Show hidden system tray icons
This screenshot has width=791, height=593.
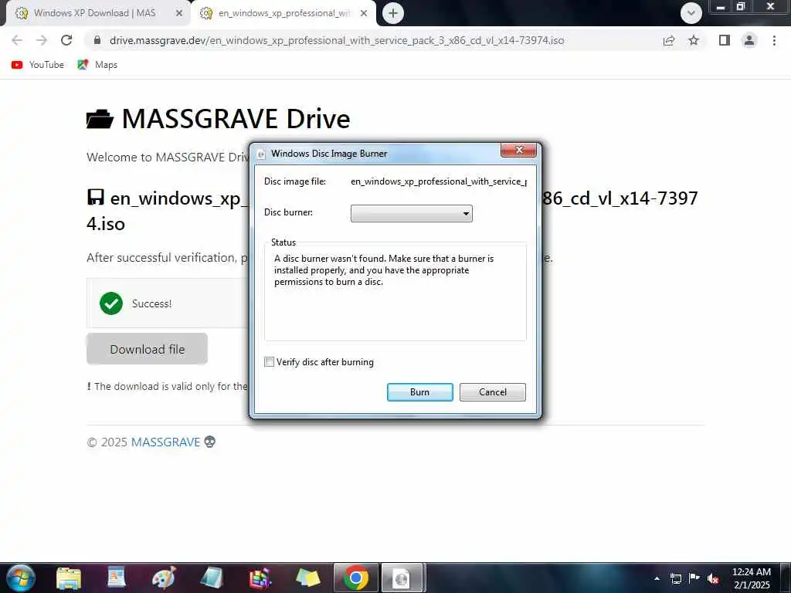pyautogui.click(x=657, y=578)
